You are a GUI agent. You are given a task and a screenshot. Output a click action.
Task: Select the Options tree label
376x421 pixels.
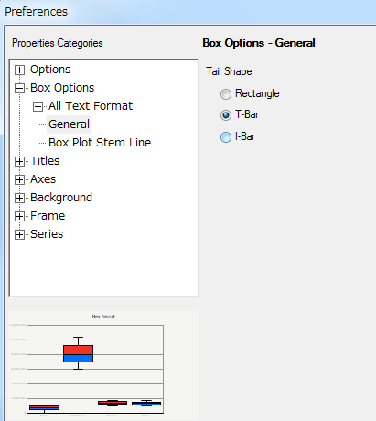point(50,70)
